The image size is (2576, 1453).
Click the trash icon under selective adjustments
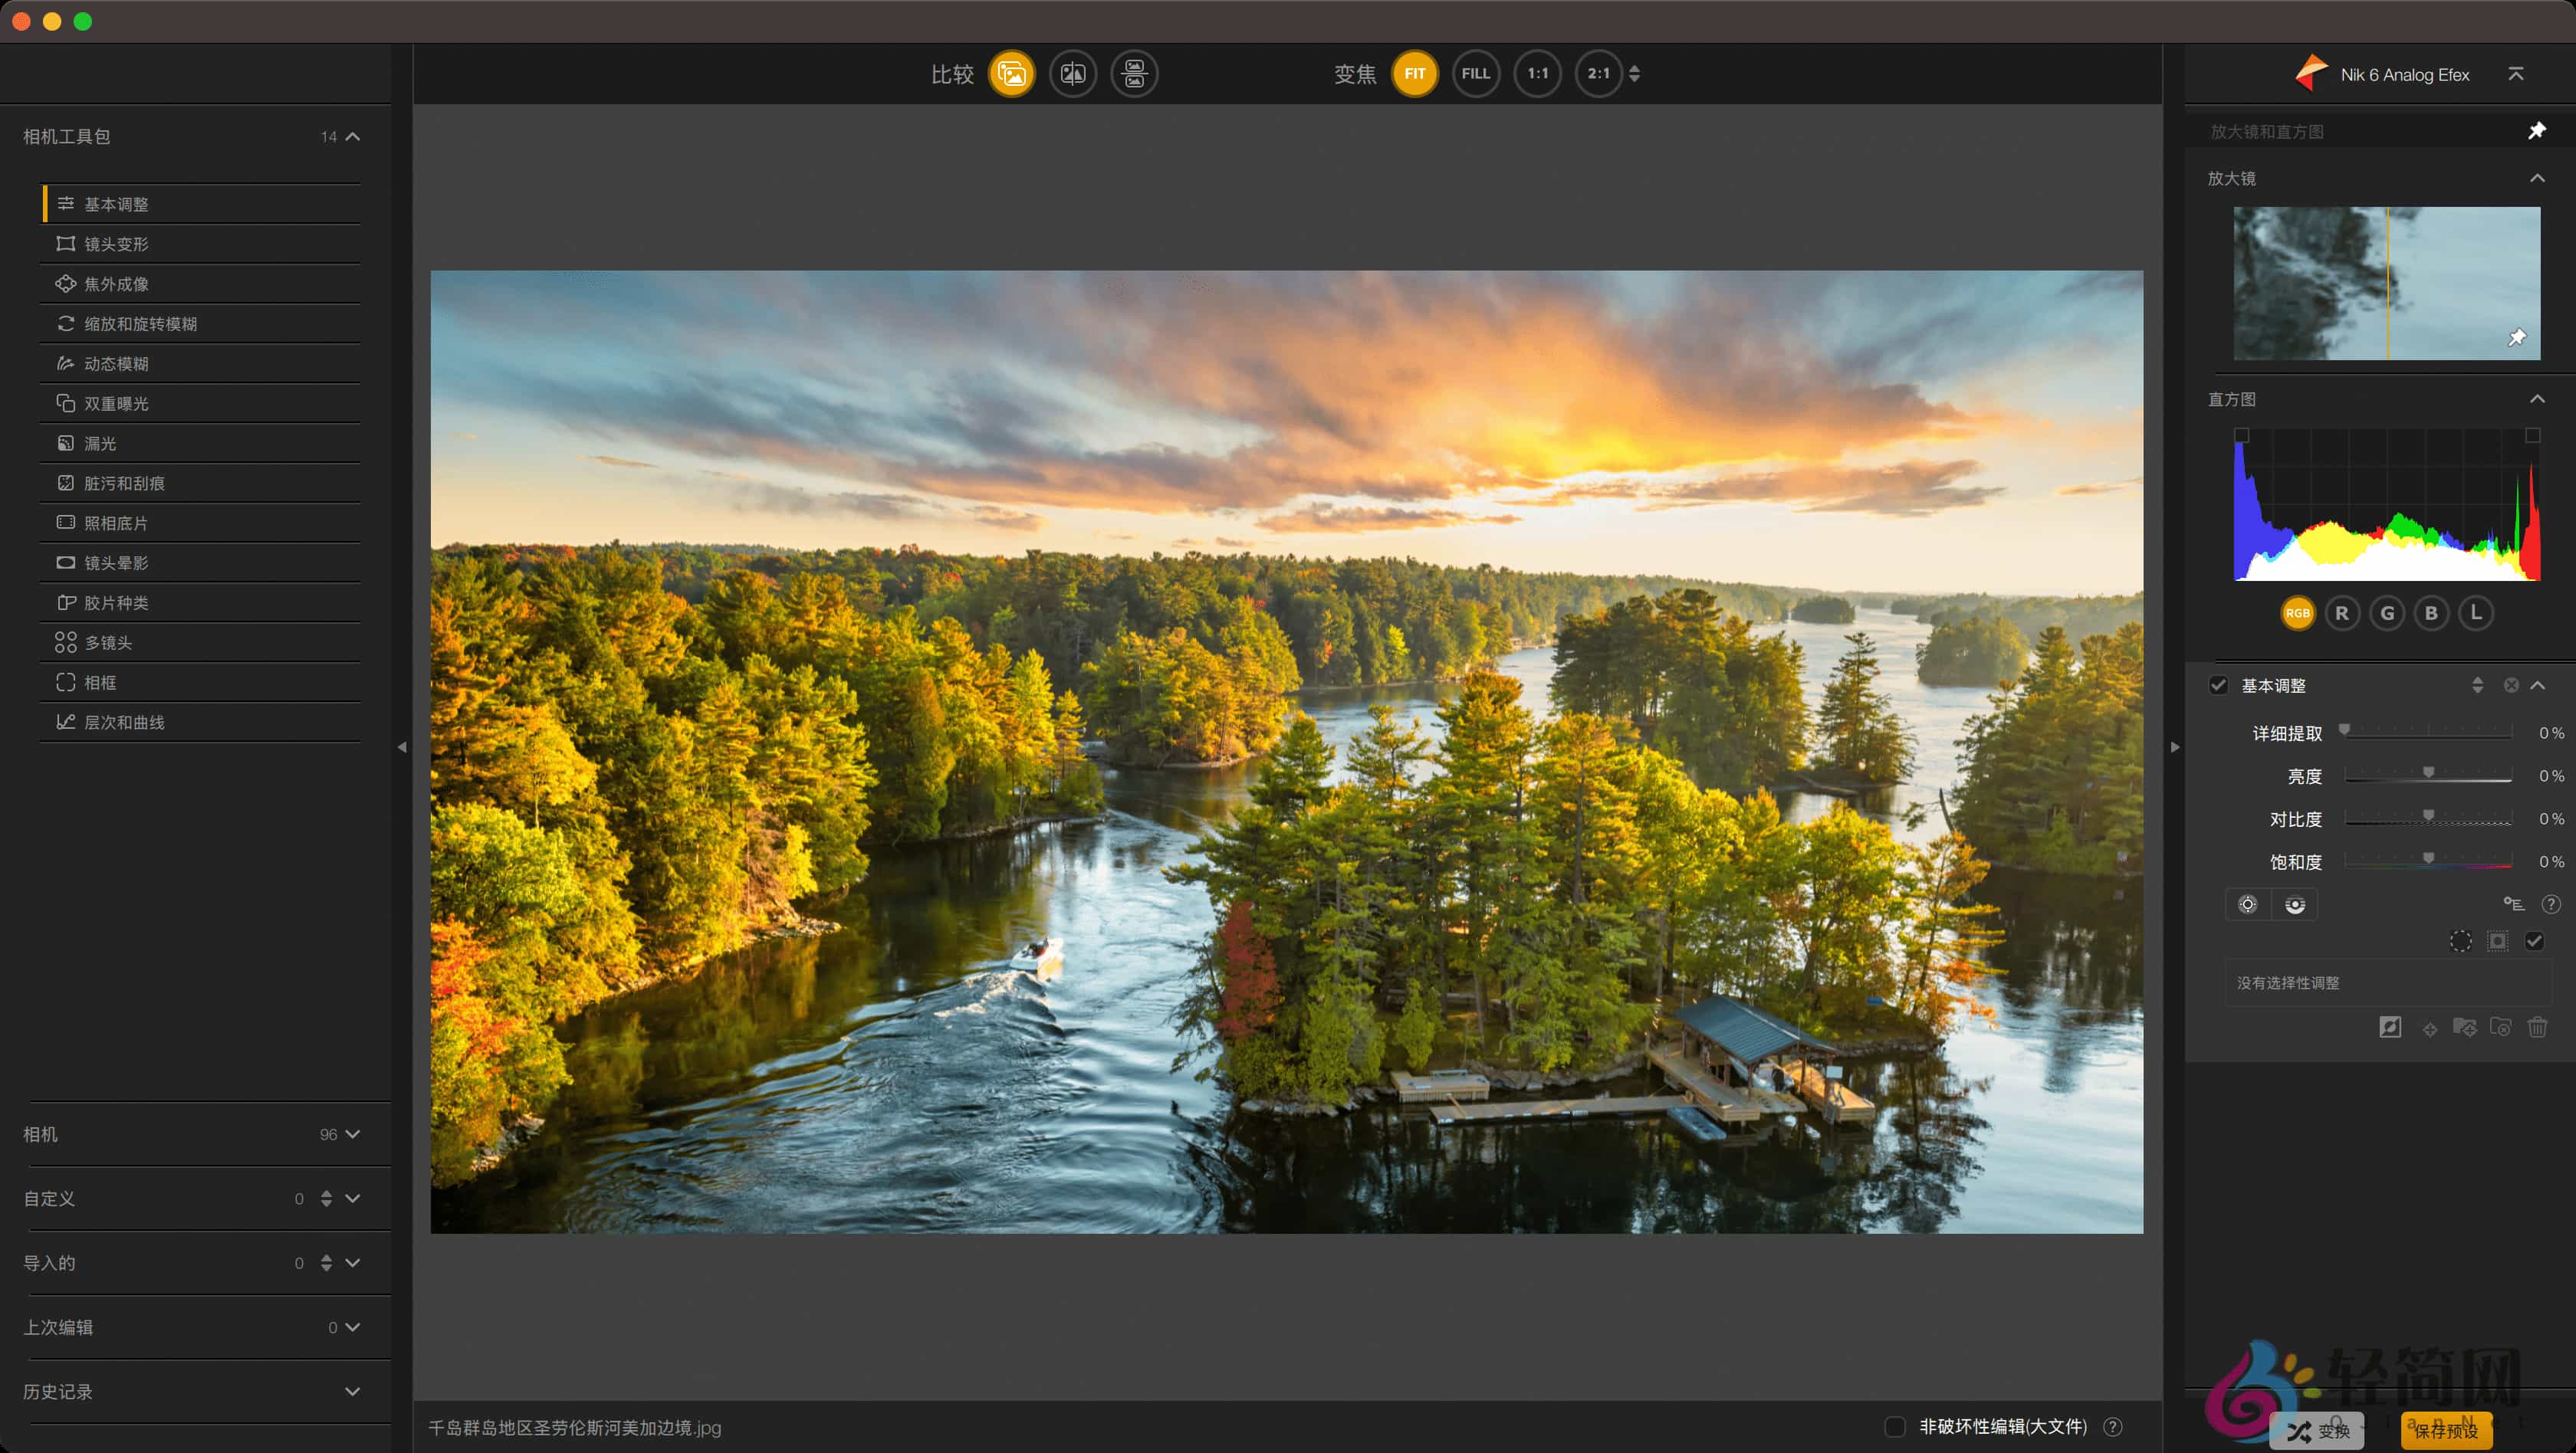click(2537, 1028)
